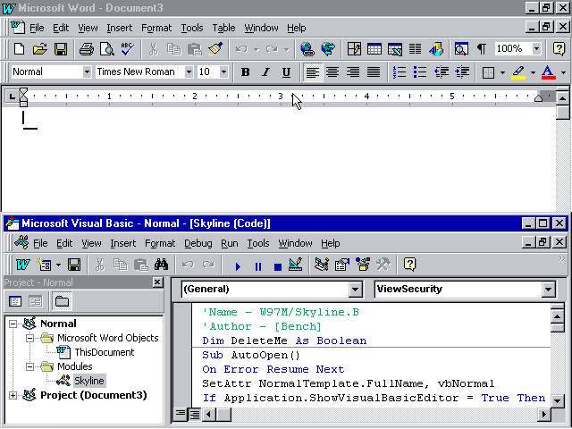The image size is (572, 429).
Task: Open Tables and Borders toolbar
Action: point(354,49)
